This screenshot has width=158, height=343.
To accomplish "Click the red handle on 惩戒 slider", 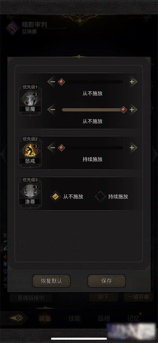I will [x=62, y=148].
